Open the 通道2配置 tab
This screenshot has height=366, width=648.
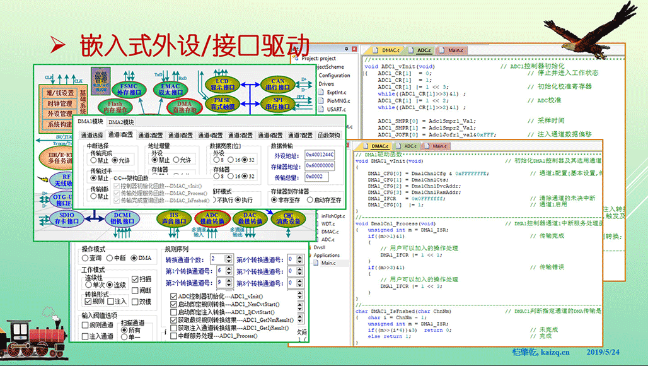point(151,135)
